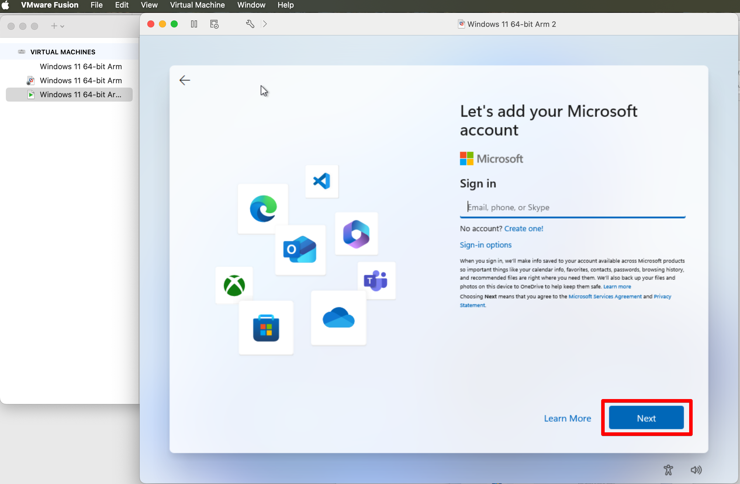The height and width of the screenshot is (484, 740).
Task: Open the Virtual Machine menu
Action: pos(197,5)
